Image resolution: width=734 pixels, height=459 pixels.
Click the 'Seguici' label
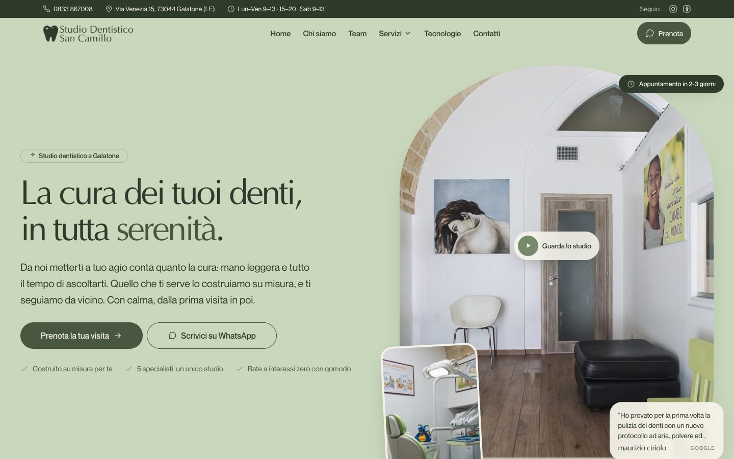tap(650, 9)
